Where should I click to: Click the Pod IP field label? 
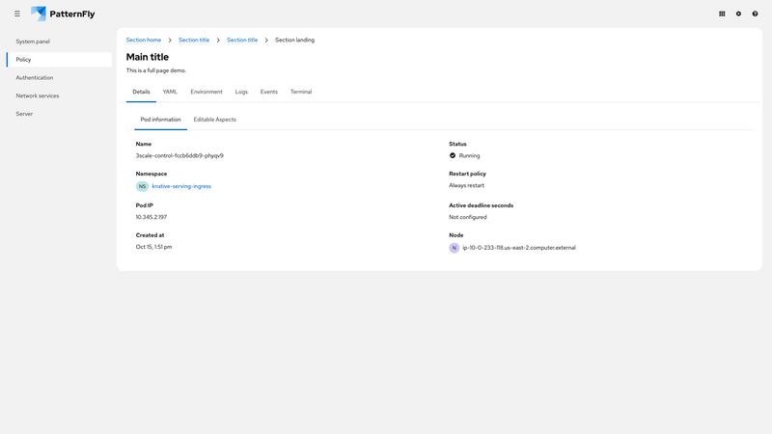(x=144, y=205)
